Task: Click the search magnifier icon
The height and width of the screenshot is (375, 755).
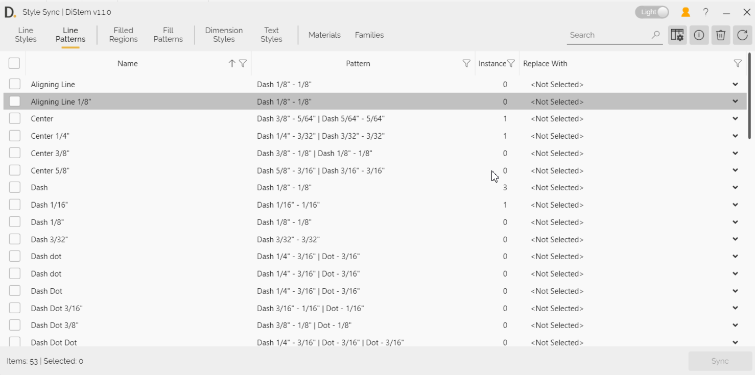Action: [x=655, y=35]
